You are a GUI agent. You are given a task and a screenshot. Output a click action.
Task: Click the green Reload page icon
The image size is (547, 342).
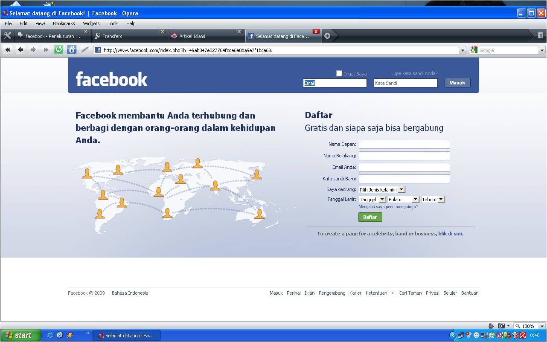59,50
